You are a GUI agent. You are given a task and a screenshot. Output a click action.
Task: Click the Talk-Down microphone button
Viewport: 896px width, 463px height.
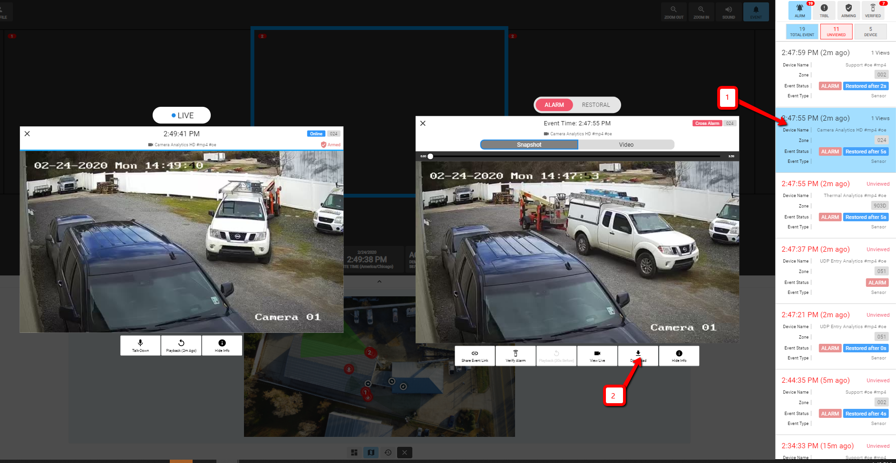tap(140, 345)
